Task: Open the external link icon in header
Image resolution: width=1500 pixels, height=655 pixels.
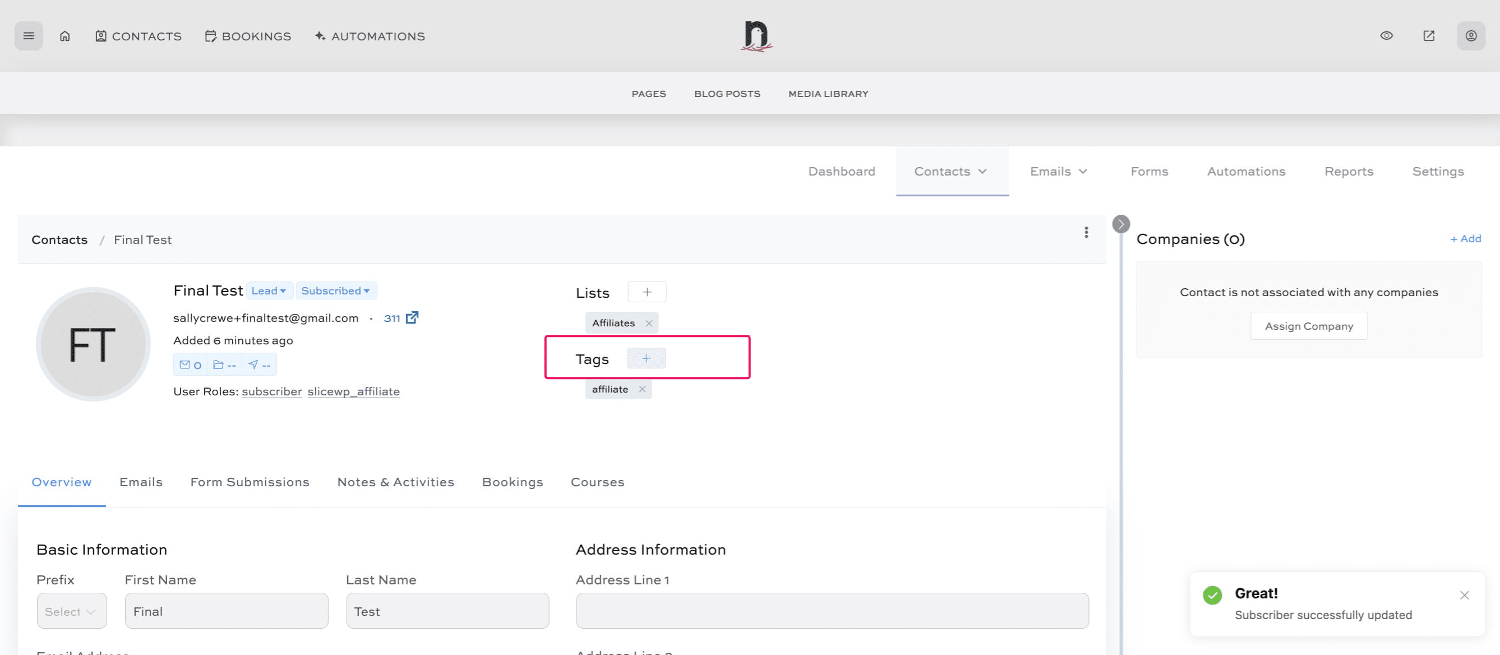Action: (x=1428, y=36)
